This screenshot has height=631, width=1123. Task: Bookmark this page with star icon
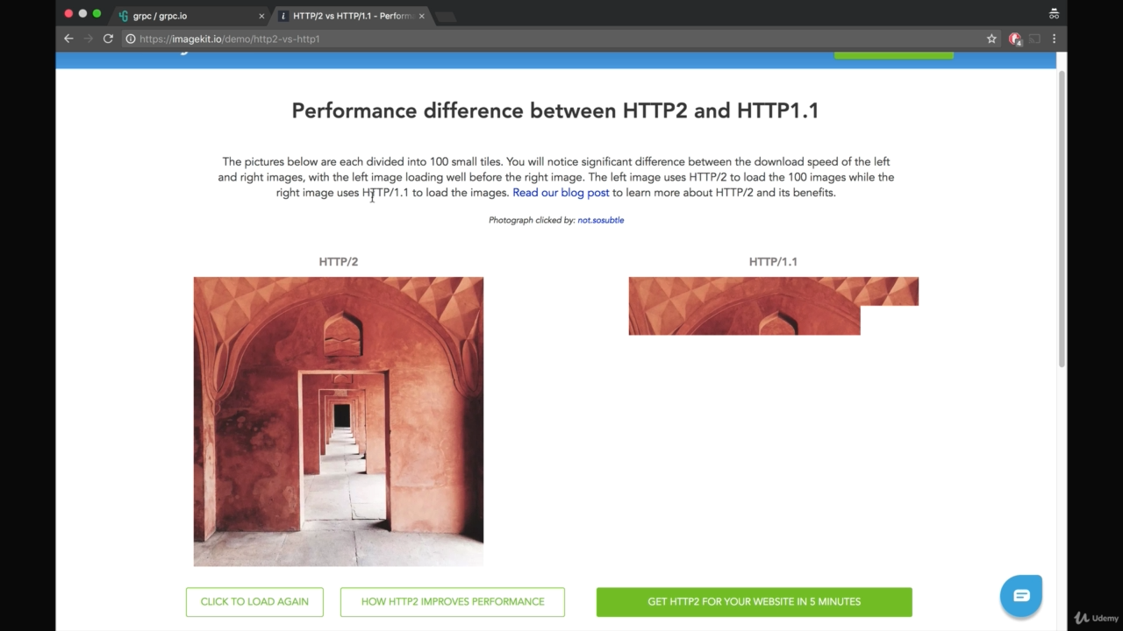pos(991,39)
